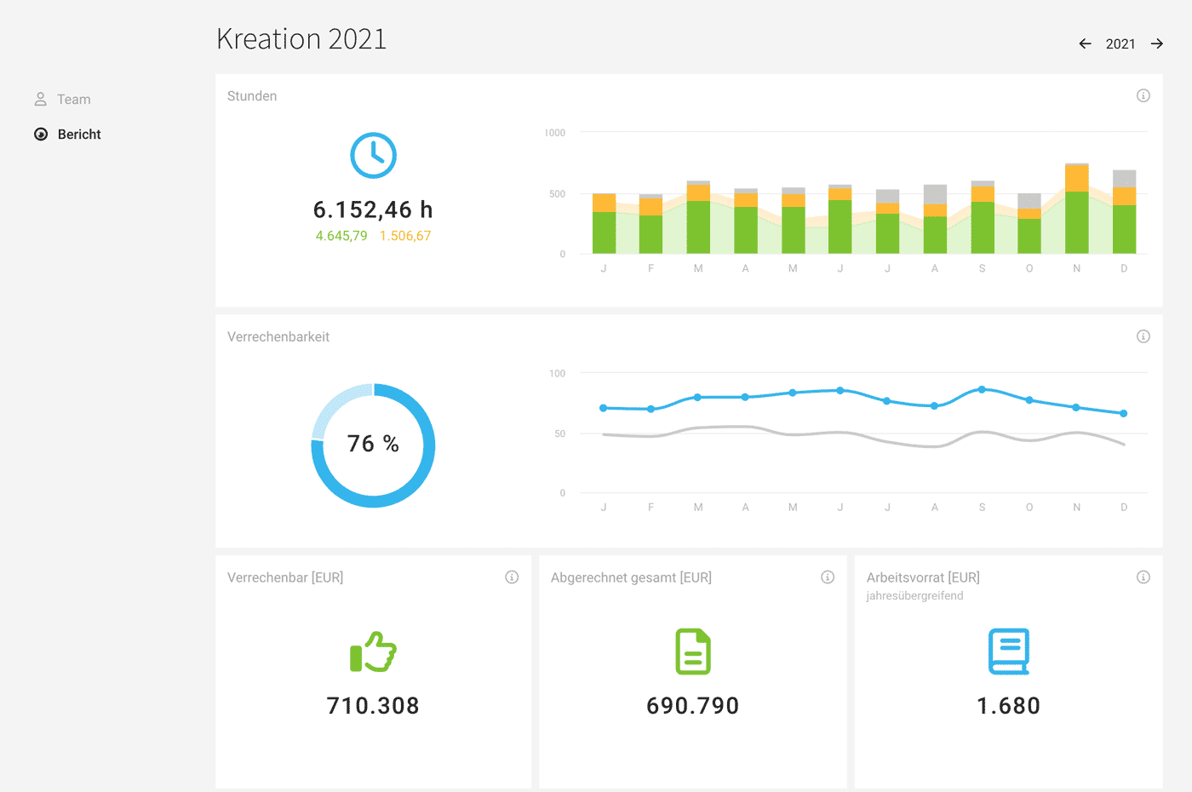Image resolution: width=1192 pixels, height=792 pixels.
Task: Open info icon of Stunden card
Action: point(1143,95)
